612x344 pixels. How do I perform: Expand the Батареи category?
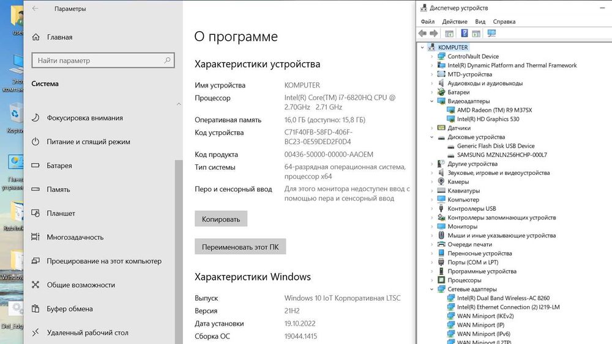point(431,92)
